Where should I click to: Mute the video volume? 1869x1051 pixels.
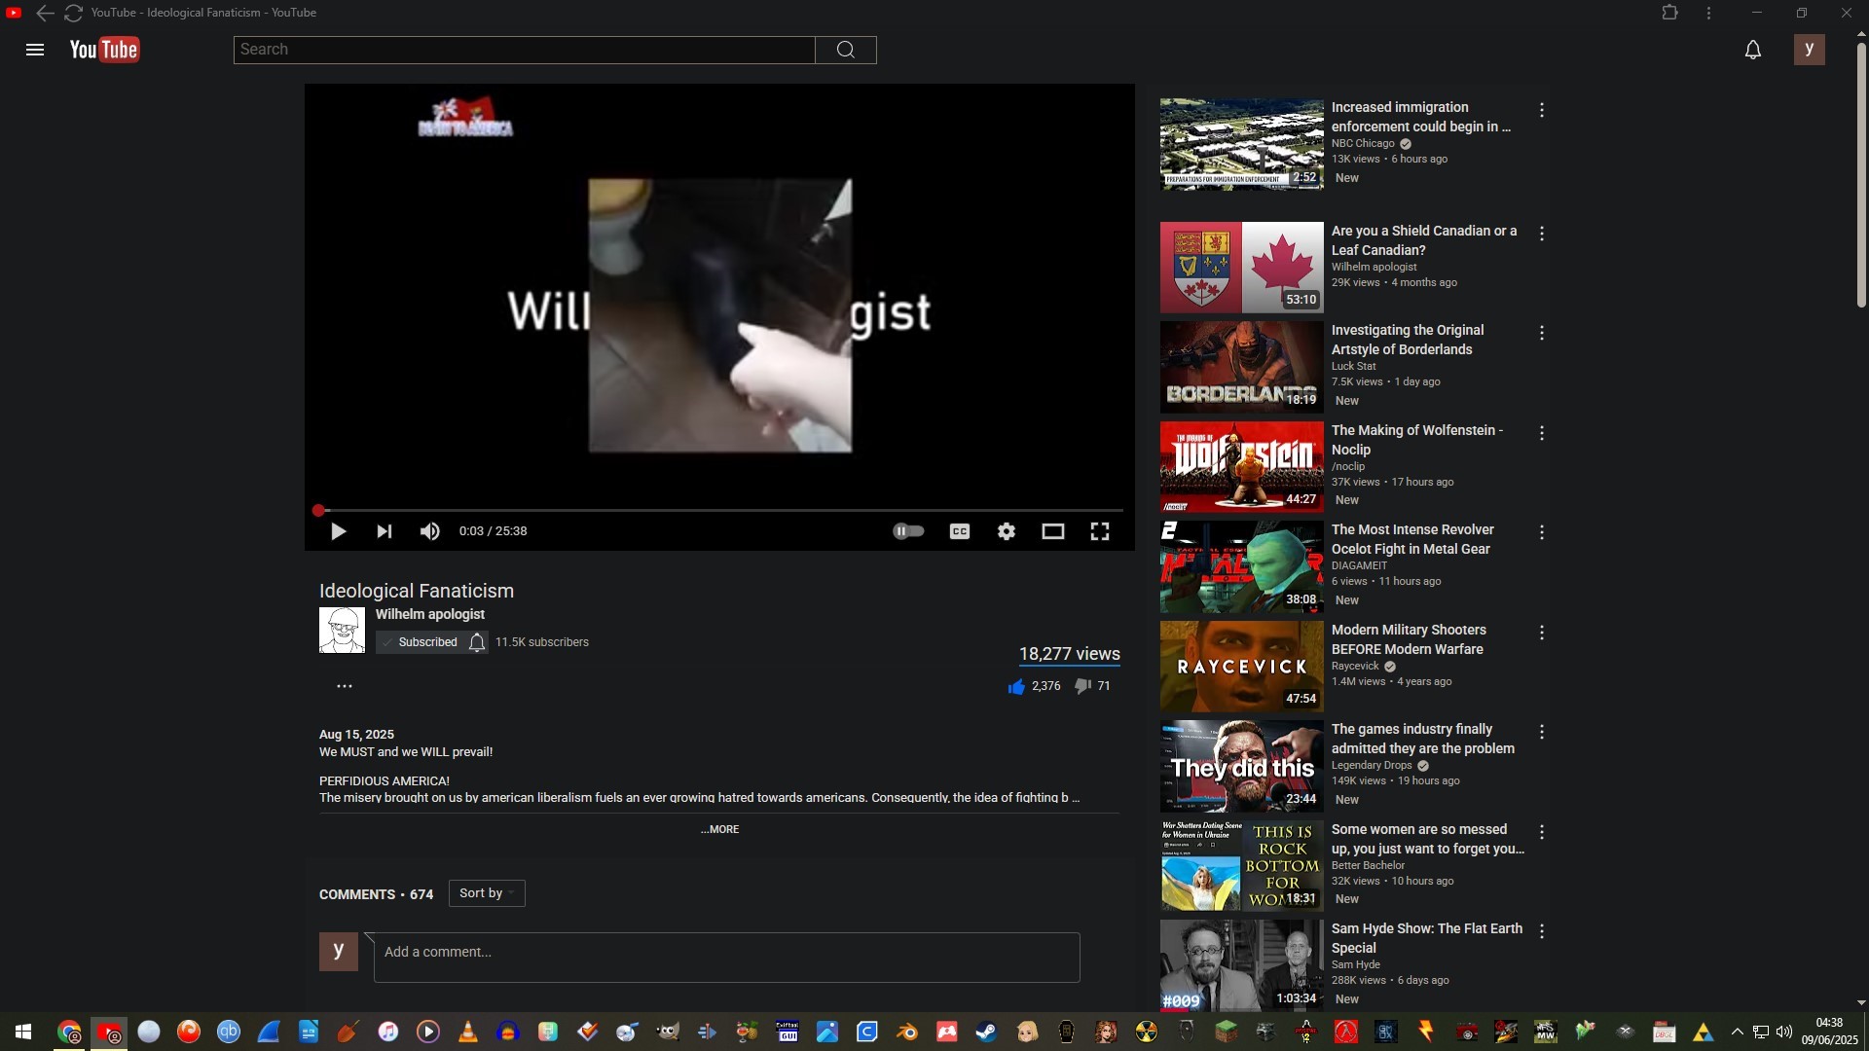429,531
